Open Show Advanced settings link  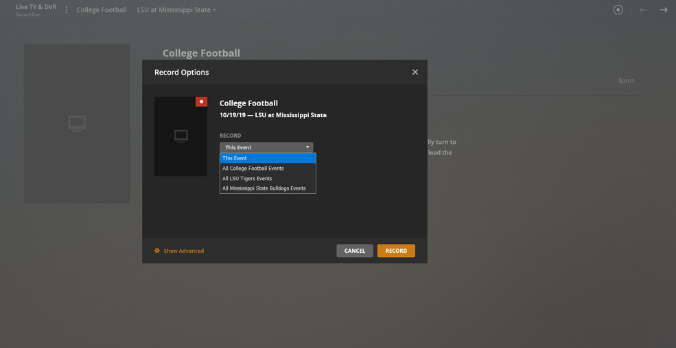tap(184, 251)
